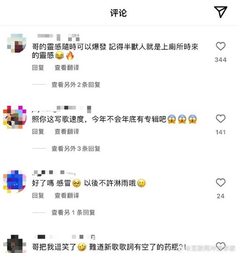Reply to the 半獸人 inspiration comment

pos(38,67)
